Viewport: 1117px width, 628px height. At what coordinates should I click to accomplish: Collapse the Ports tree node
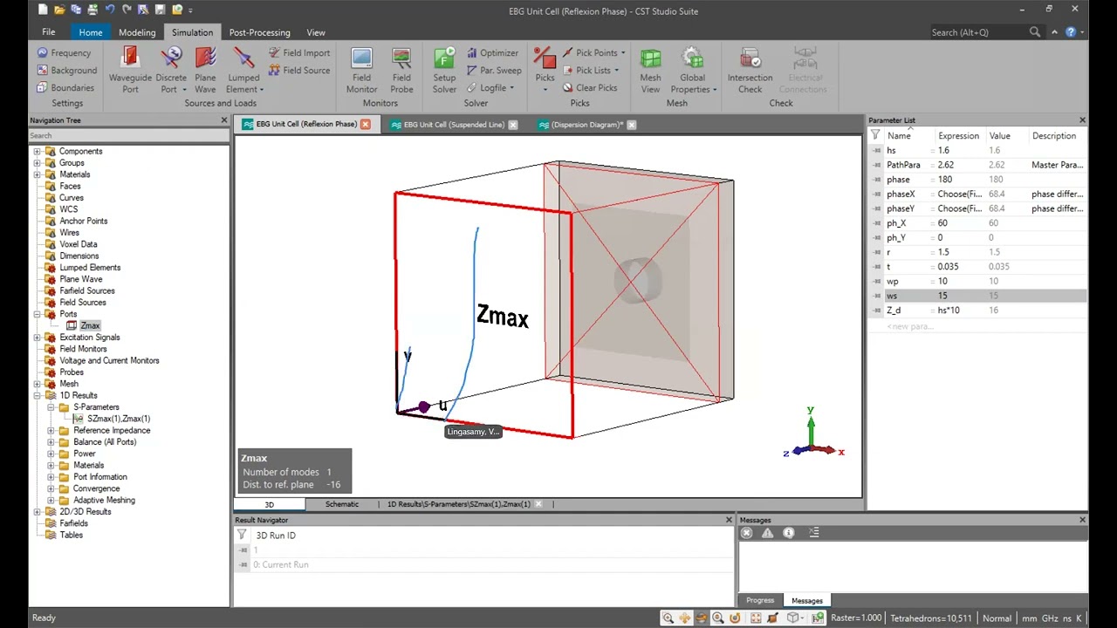tap(37, 314)
